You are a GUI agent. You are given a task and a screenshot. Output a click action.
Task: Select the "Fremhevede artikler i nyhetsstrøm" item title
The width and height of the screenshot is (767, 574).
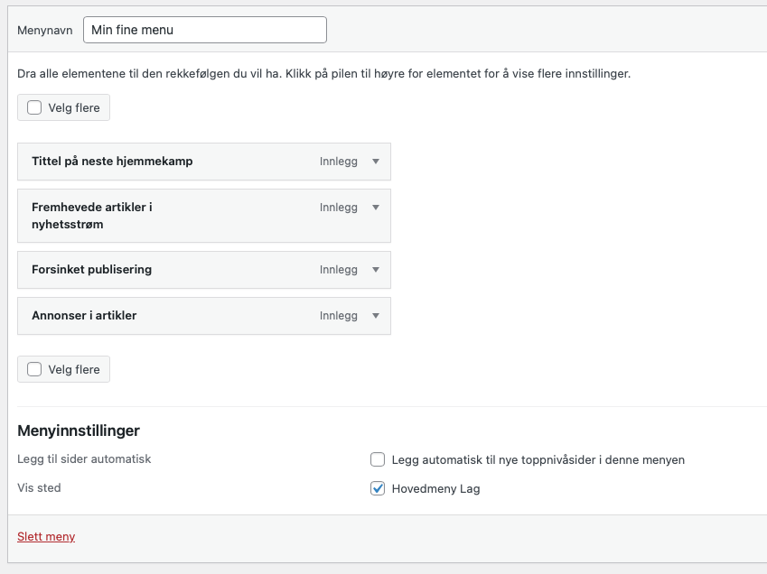coord(91,216)
